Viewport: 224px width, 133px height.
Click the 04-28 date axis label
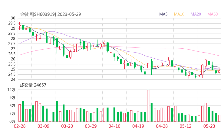click(x=162, y=126)
